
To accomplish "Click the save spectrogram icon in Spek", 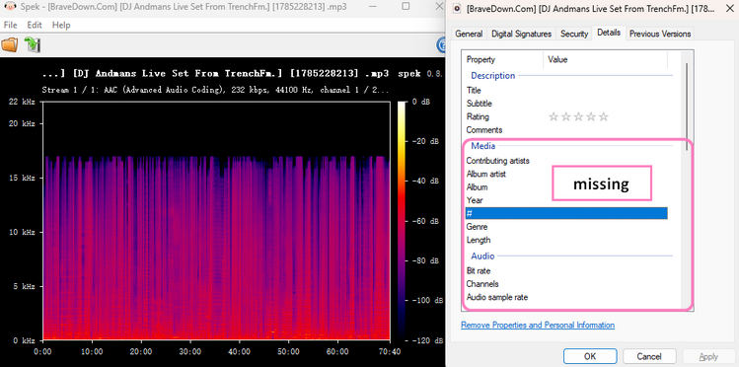I will click(33, 44).
